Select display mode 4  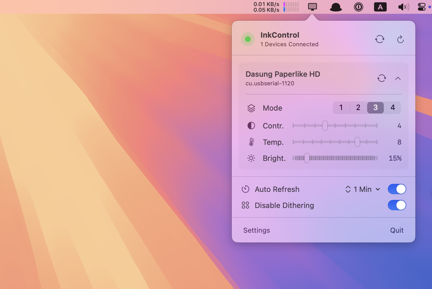393,107
